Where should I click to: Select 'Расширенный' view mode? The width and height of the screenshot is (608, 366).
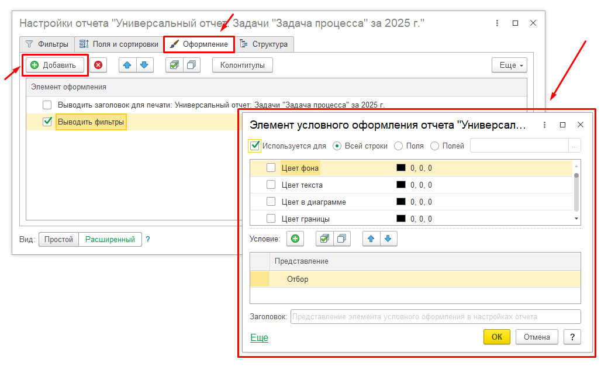coord(110,239)
